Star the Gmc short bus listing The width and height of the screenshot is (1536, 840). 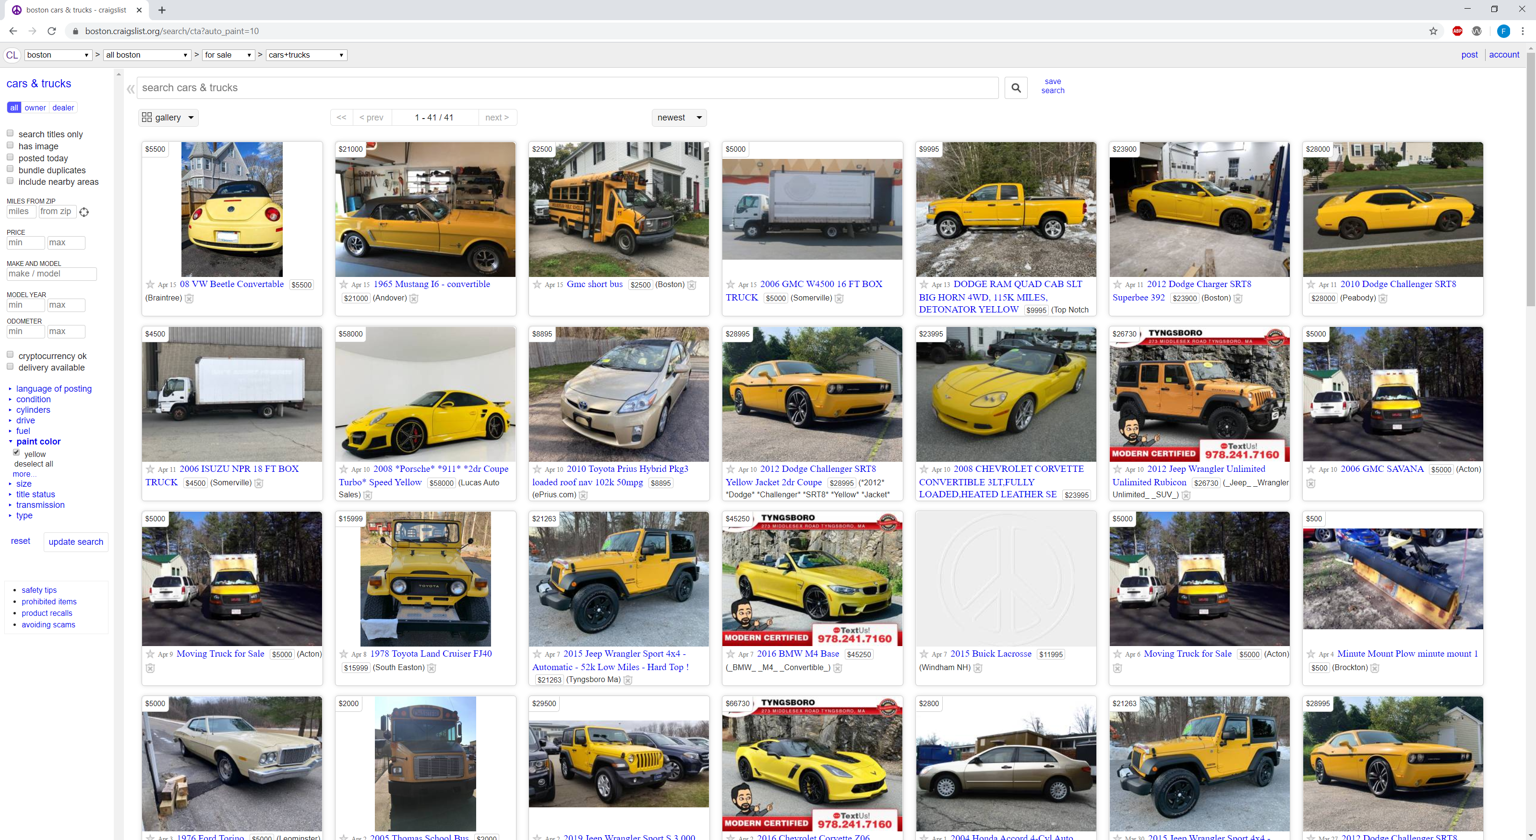(x=537, y=284)
